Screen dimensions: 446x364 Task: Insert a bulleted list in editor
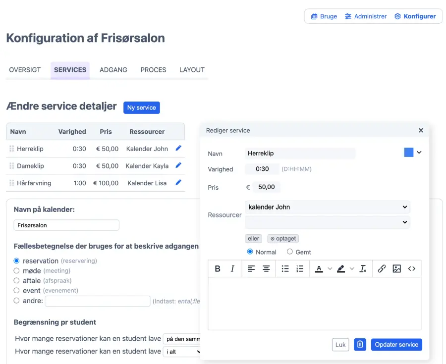pyautogui.click(x=285, y=269)
